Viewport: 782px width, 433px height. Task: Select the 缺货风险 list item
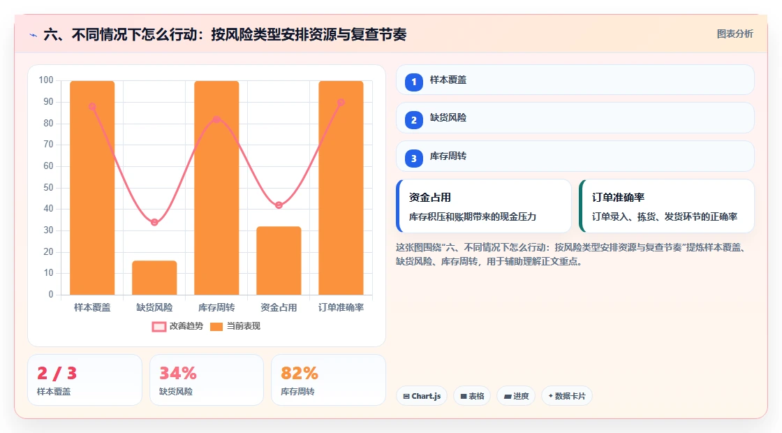tap(575, 118)
